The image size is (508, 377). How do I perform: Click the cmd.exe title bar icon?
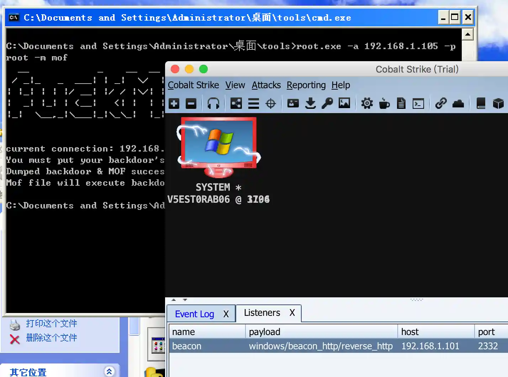[14, 17]
